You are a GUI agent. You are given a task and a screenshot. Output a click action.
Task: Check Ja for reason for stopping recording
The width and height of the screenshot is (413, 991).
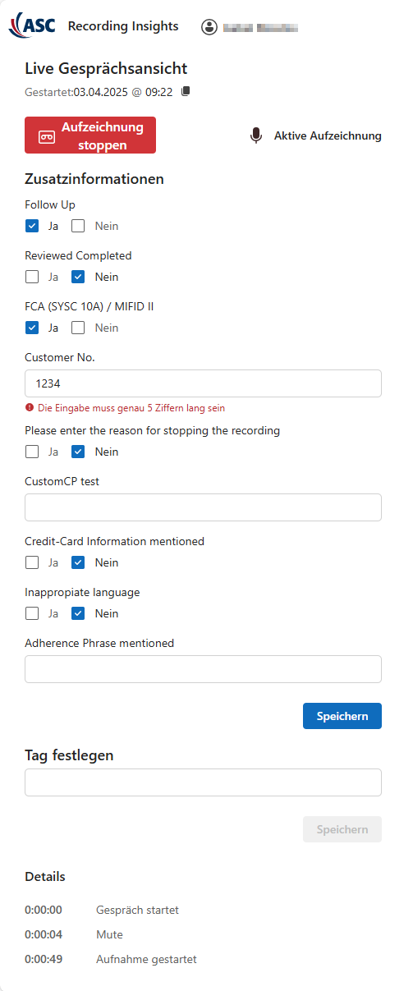32,452
